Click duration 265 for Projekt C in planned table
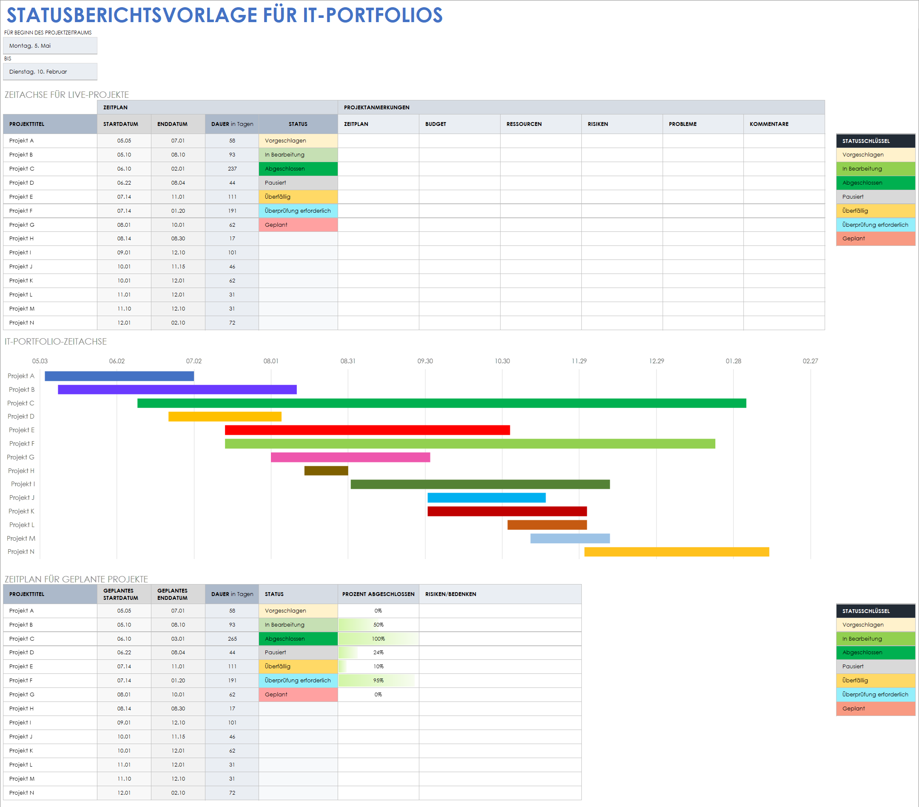The height and width of the screenshot is (807, 919). click(x=232, y=639)
